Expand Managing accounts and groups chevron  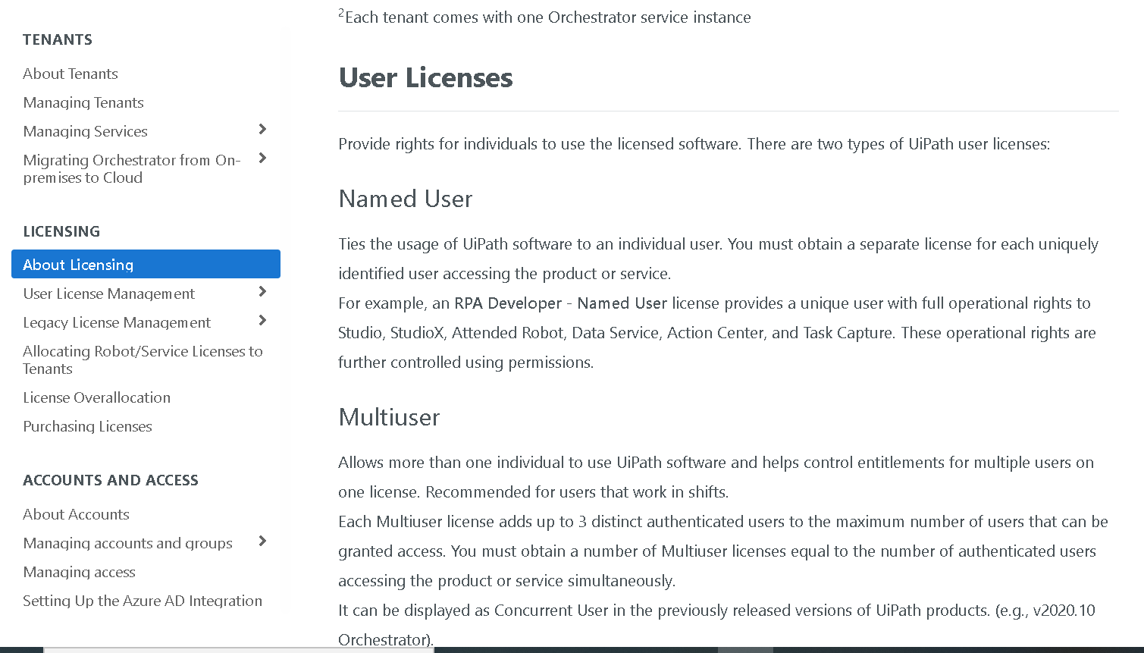click(262, 542)
